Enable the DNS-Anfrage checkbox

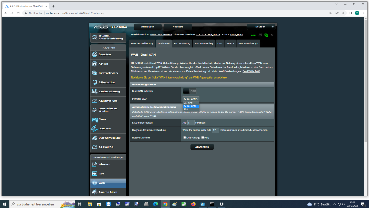tap(184, 137)
